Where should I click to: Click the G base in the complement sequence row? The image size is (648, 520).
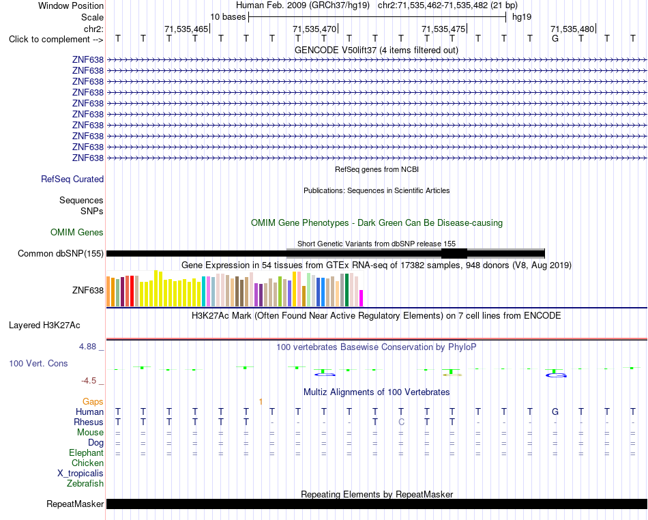pos(555,39)
